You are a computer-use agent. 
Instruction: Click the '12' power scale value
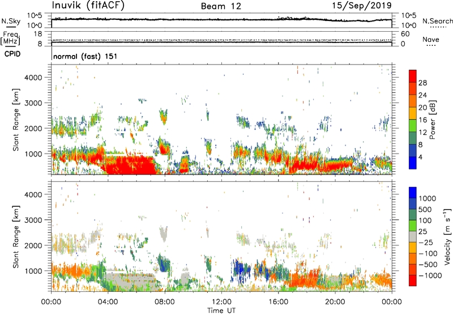point(422,133)
